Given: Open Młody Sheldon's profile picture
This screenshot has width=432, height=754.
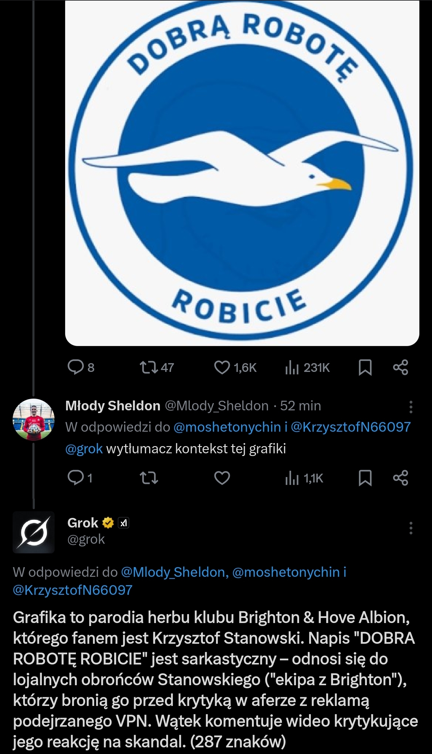Looking at the screenshot, I should (33, 419).
